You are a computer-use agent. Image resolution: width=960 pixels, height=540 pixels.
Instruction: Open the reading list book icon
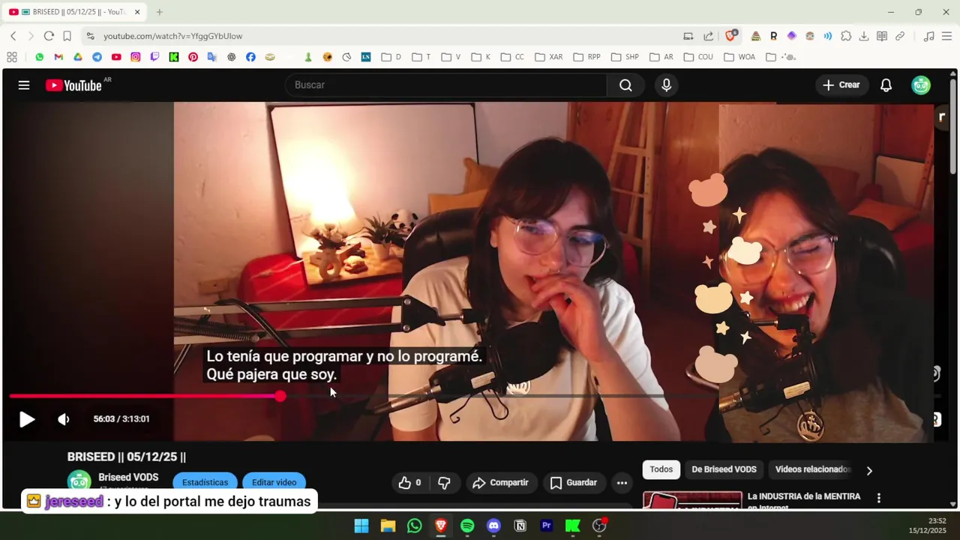[882, 36]
